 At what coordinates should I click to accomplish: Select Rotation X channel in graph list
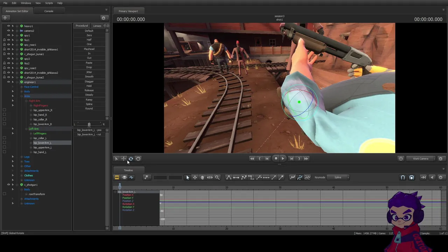128,204
